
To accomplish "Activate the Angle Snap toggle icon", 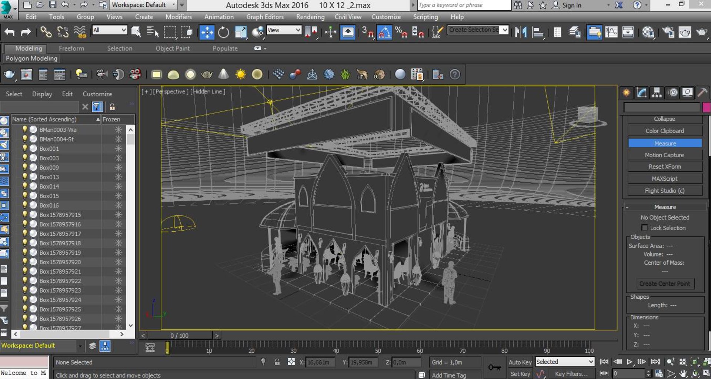I will point(384,32).
